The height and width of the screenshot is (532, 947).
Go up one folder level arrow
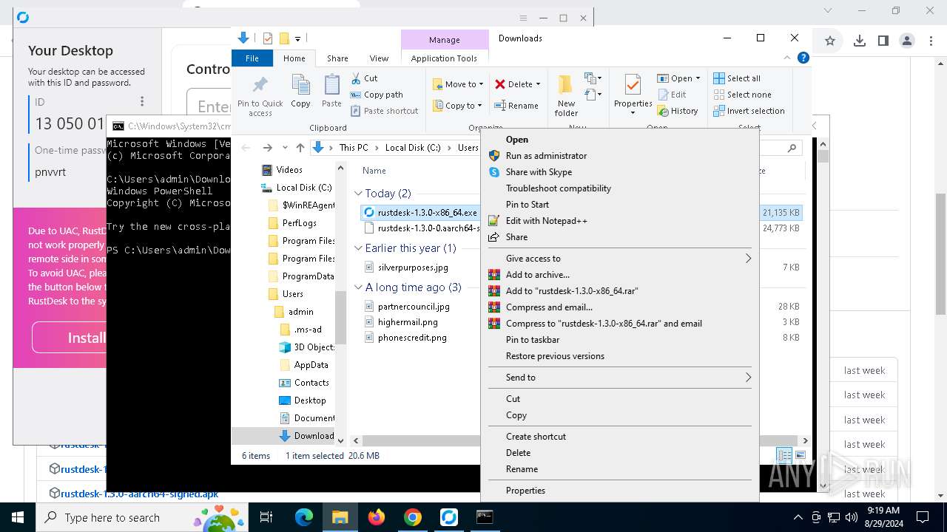[300, 148]
